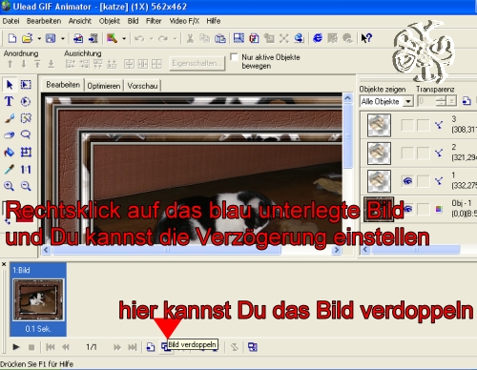Expand the wizard icon dropdown arrow

(x=124, y=38)
